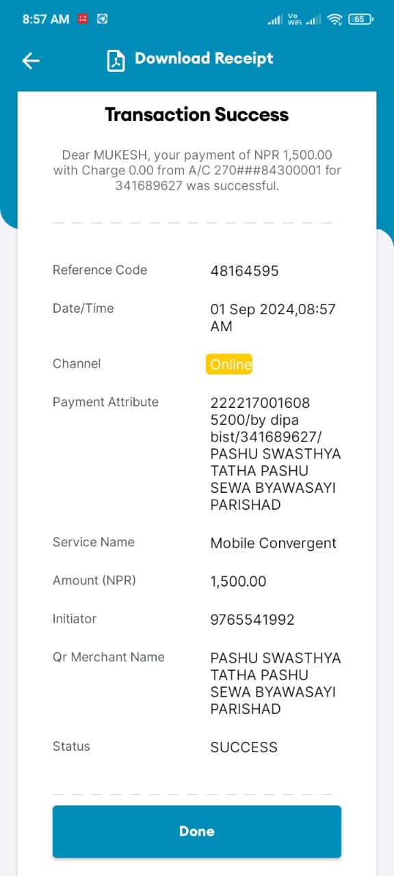This screenshot has width=394, height=876.
Task: Tap the first cellular signal bars icon
Action: pyautogui.click(x=275, y=21)
